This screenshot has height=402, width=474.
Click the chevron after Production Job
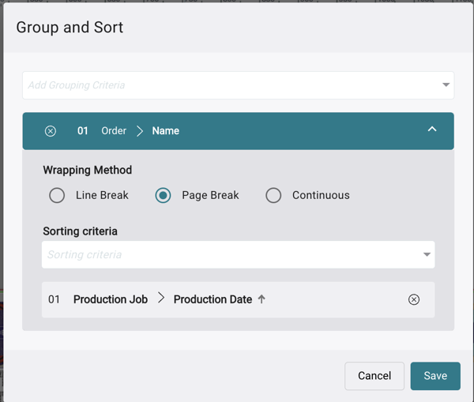click(161, 299)
